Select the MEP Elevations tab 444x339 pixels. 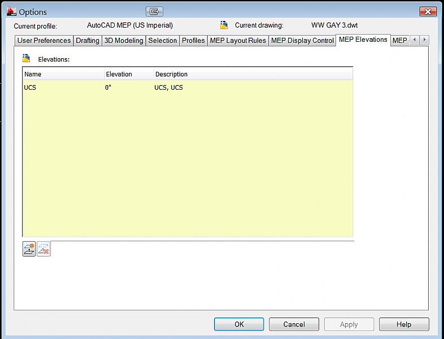tap(363, 40)
